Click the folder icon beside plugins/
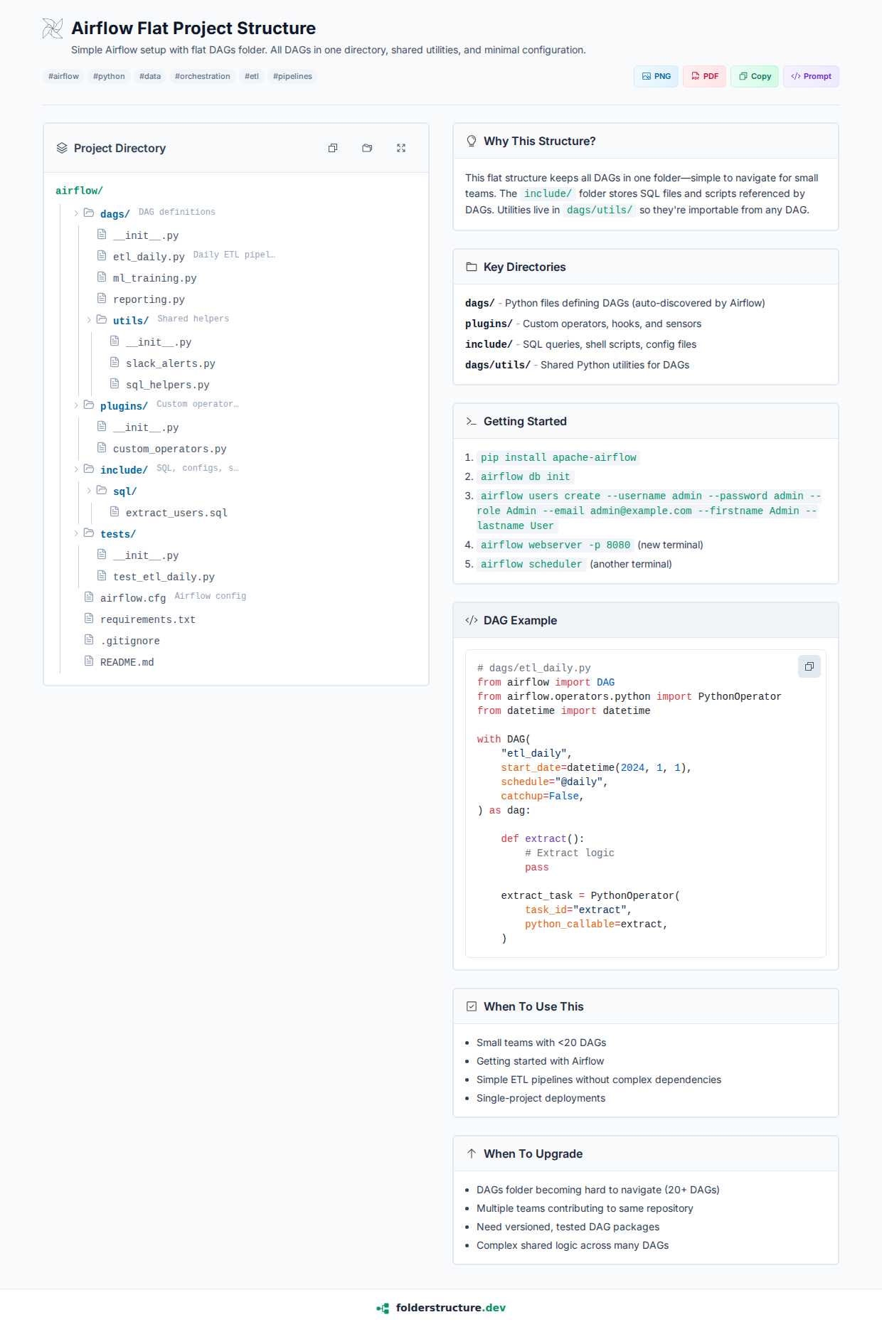The image size is (882, 1327). [x=89, y=405]
